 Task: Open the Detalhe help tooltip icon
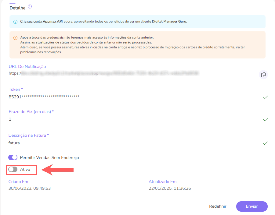tap(30, 6)
